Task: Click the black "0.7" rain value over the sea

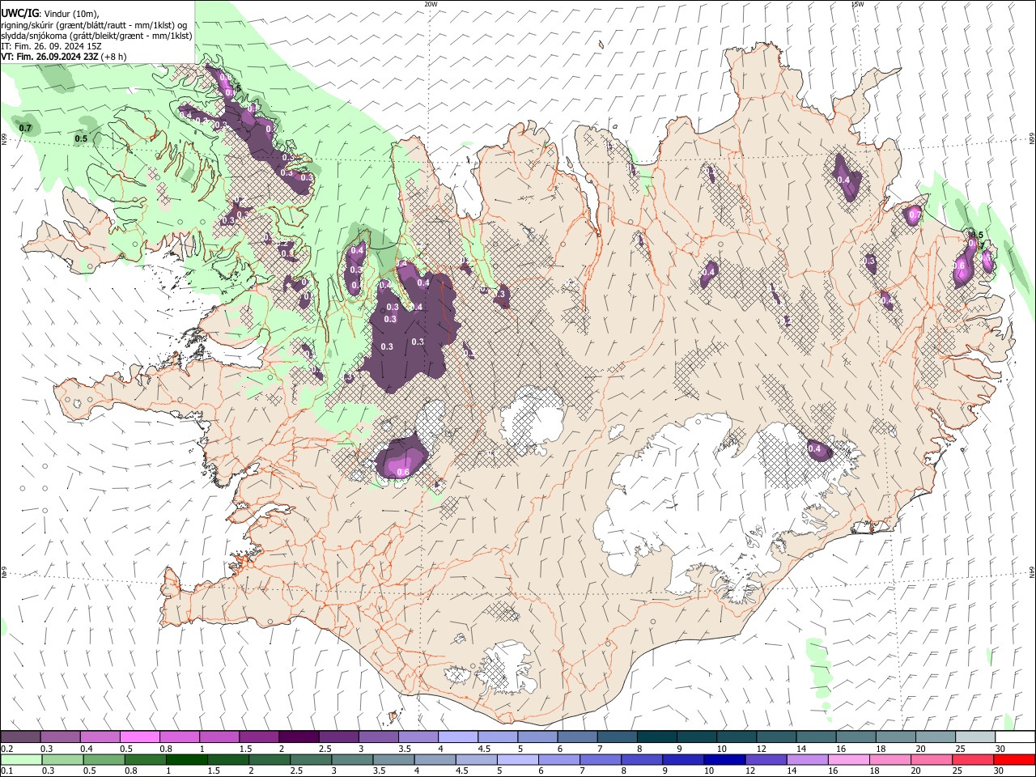Action: tap(26, 128)
